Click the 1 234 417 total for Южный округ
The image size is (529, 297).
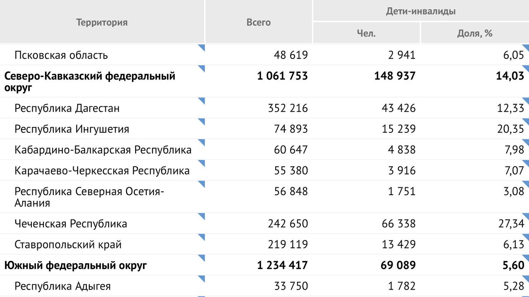click(282, 265)
